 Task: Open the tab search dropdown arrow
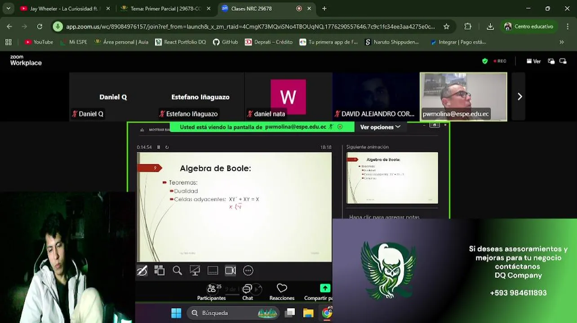tap(8, 9)
